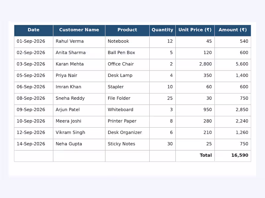
Task: Select the 14-Sep-2026 date cell
Action: pos(34,145)
